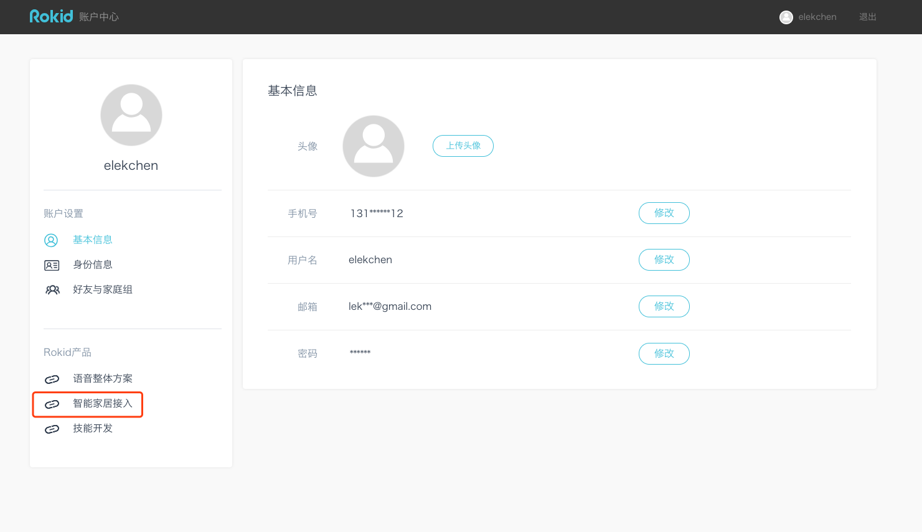Click the 密码 field label
The width and height of the screenshot is (922, 532).
308,353
